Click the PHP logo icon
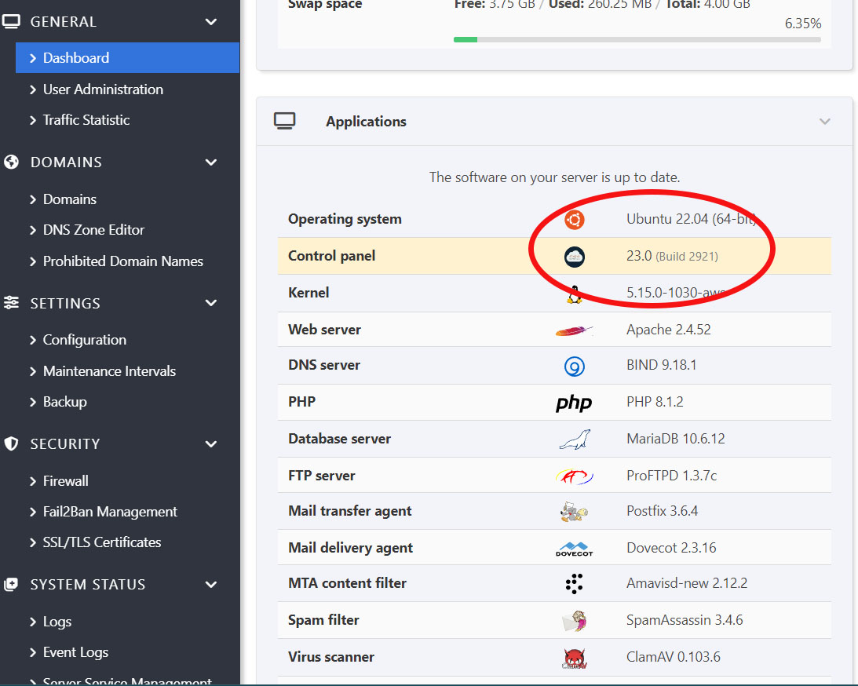The height and width of the screenshot is (686, 858). tap(574, 403)
